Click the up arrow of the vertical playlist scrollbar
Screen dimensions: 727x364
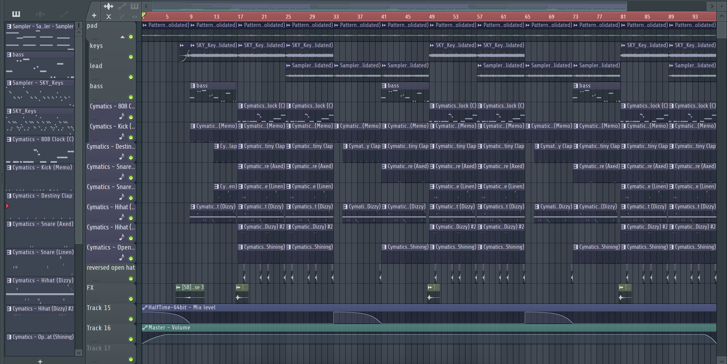(721, 16)
